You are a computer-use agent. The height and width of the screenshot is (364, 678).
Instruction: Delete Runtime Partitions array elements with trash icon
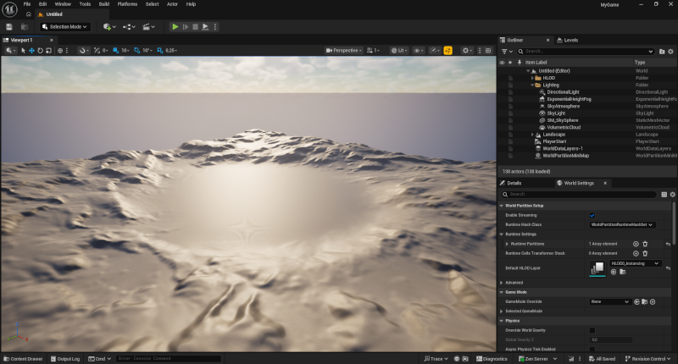tap(645, 244)
